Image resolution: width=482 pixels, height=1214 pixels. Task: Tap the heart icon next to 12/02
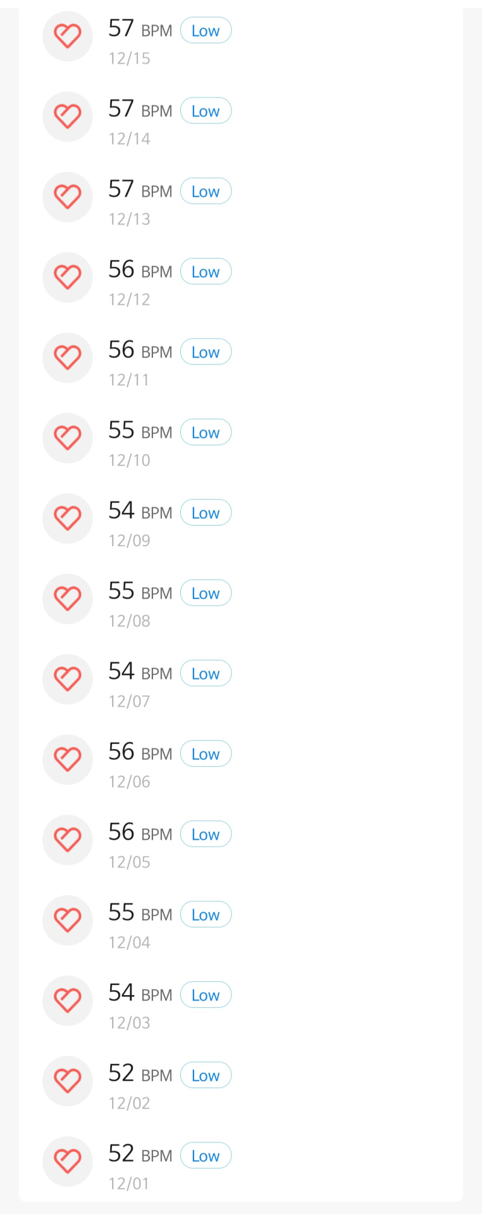tap(67, 1081)
